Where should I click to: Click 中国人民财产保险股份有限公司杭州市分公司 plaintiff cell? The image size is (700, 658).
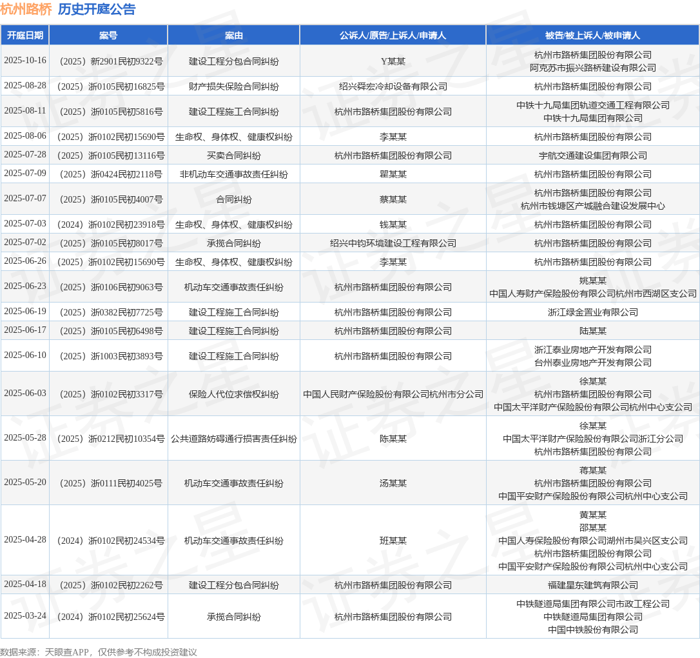[x=393, y=394]
